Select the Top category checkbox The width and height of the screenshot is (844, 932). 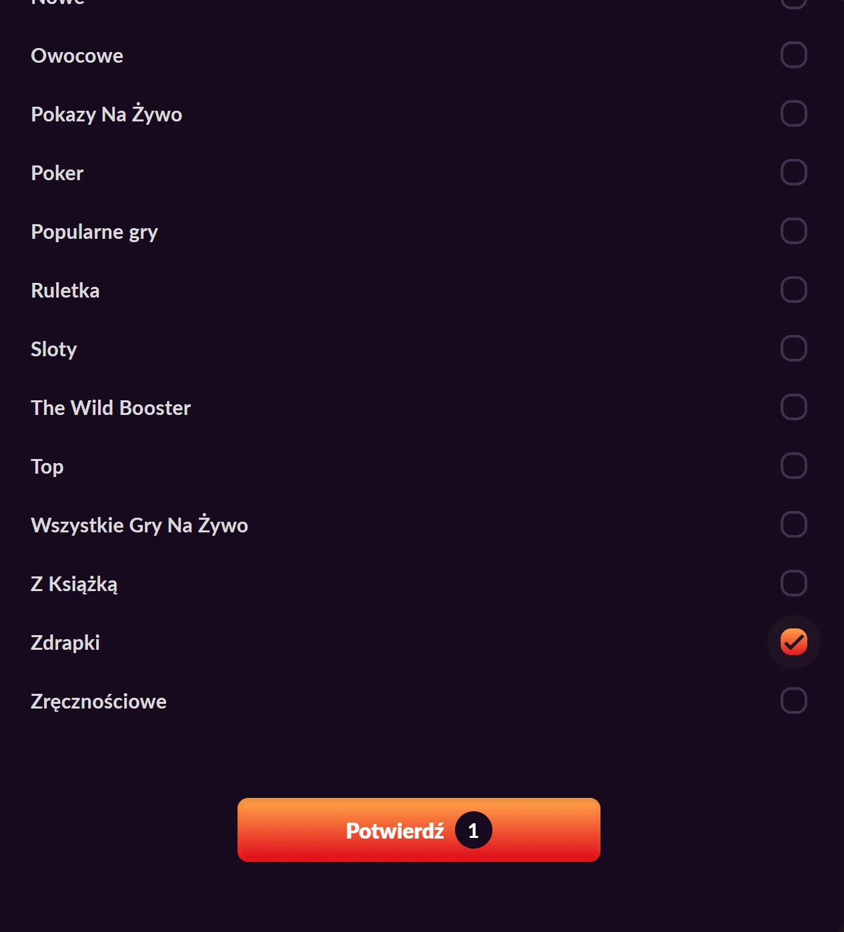[793, 466]
